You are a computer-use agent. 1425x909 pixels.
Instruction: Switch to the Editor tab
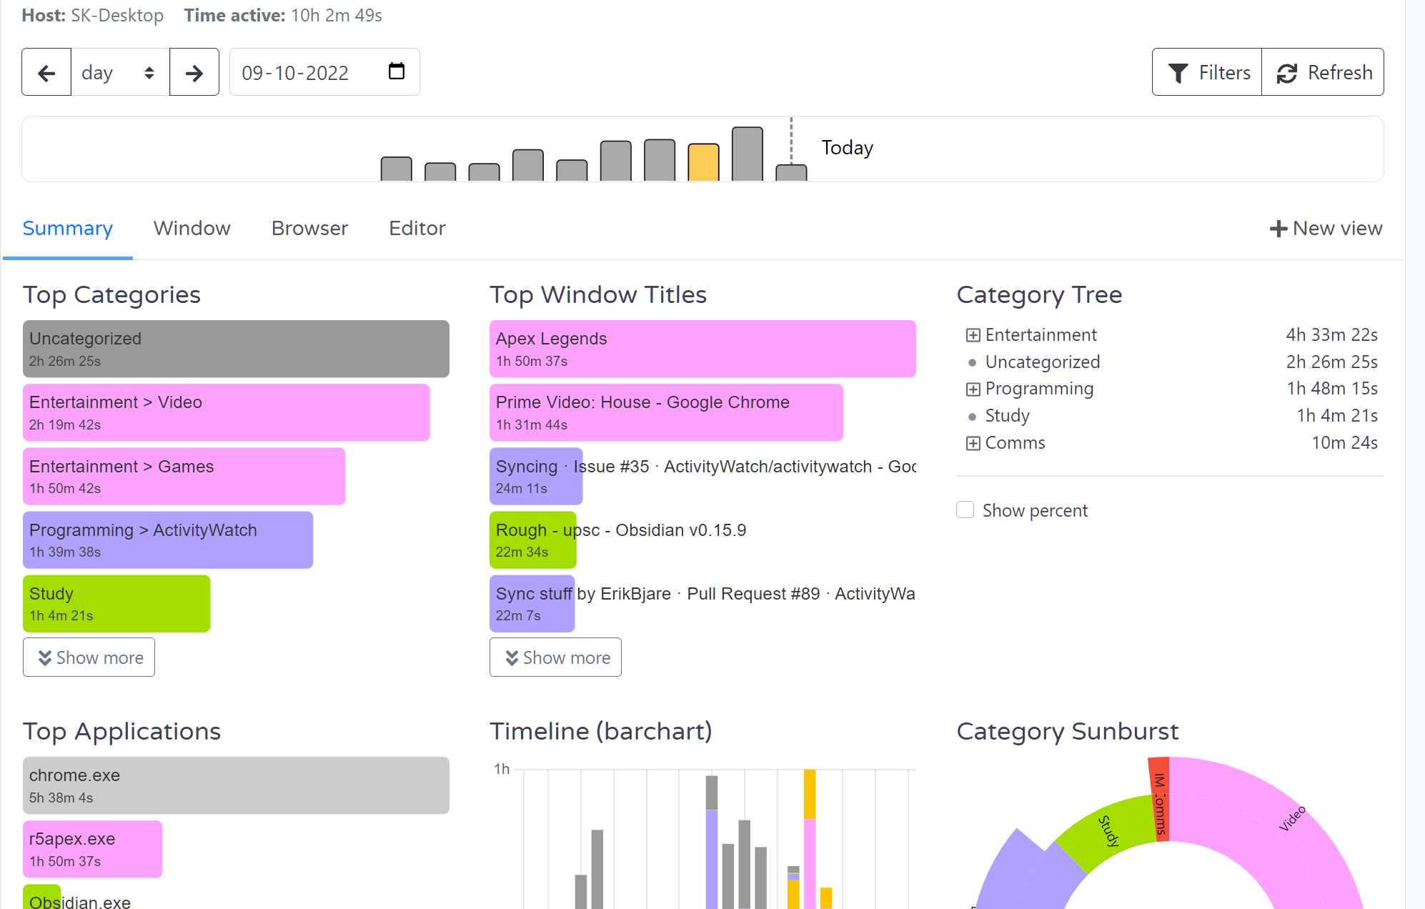click(x=417, y=229)
